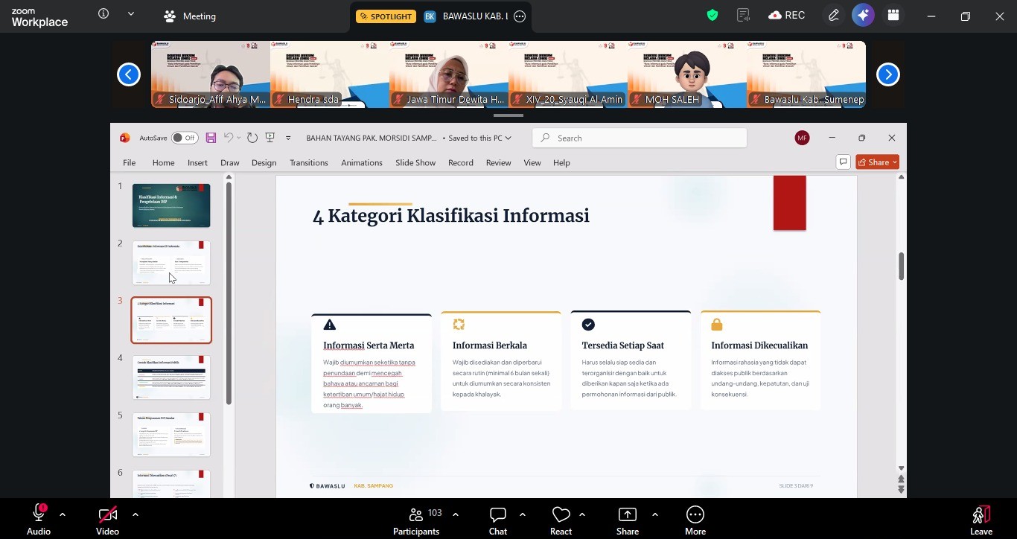
Task: Open the Zoom apps grid icon
Action: (x=893, y=16)
